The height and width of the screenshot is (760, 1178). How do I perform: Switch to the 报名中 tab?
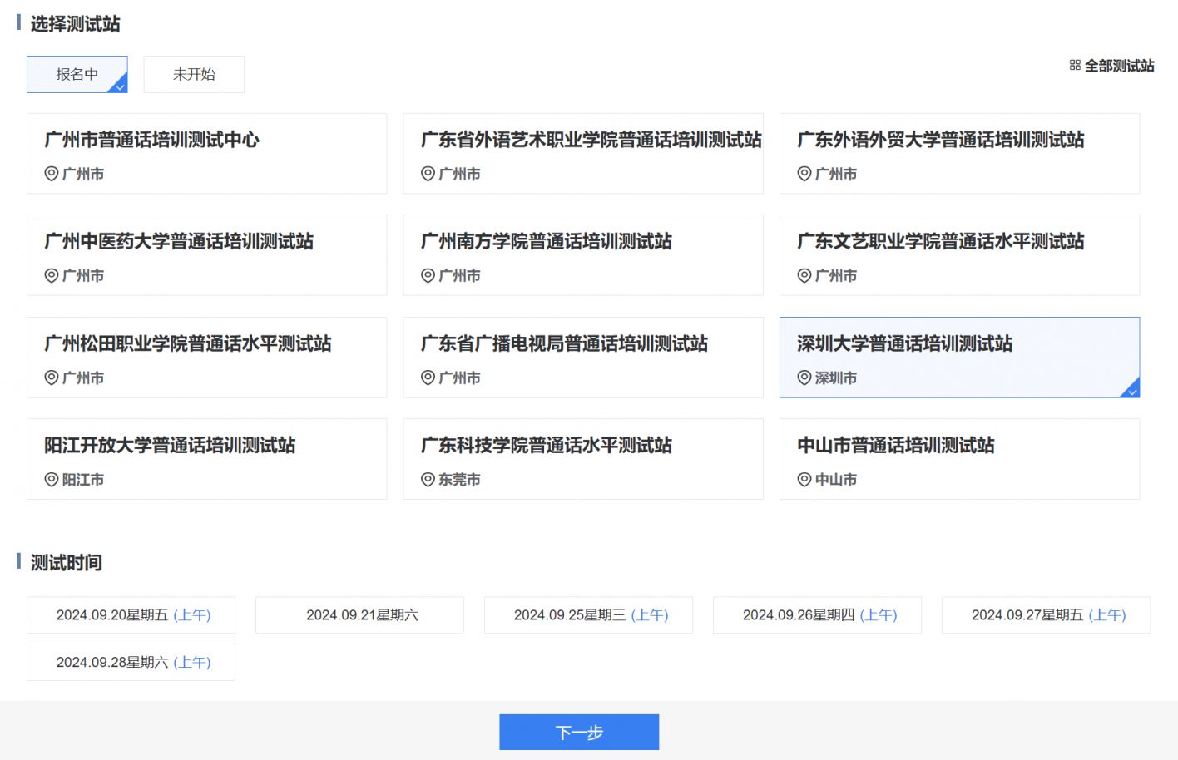point(77,74)
